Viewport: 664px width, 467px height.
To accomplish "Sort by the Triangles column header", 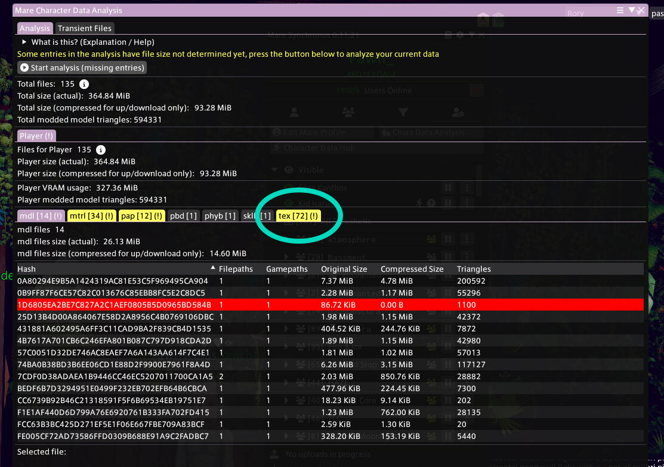I will click(474, 269).
